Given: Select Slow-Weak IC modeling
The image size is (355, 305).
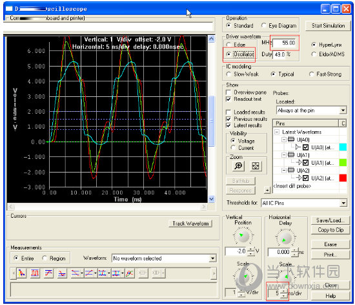Looking at the screenshot, I should coord(228,74).
